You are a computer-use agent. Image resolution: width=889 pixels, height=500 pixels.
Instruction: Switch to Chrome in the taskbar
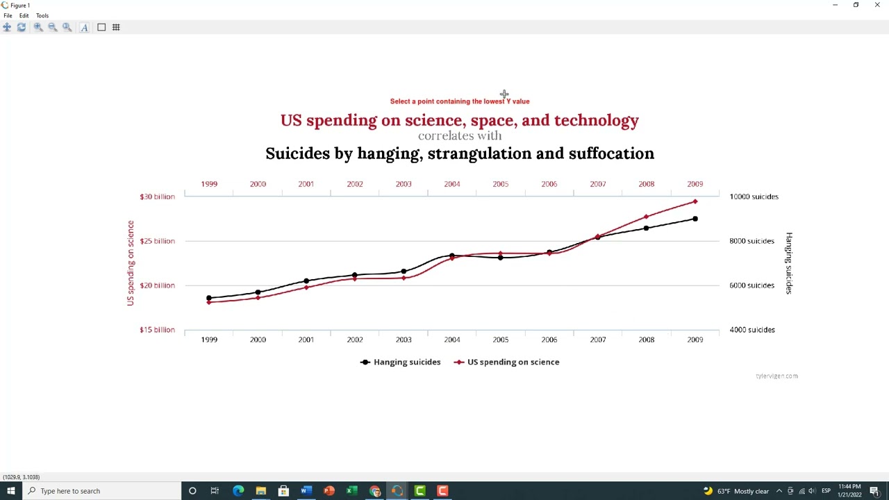[x=375, y=491]
